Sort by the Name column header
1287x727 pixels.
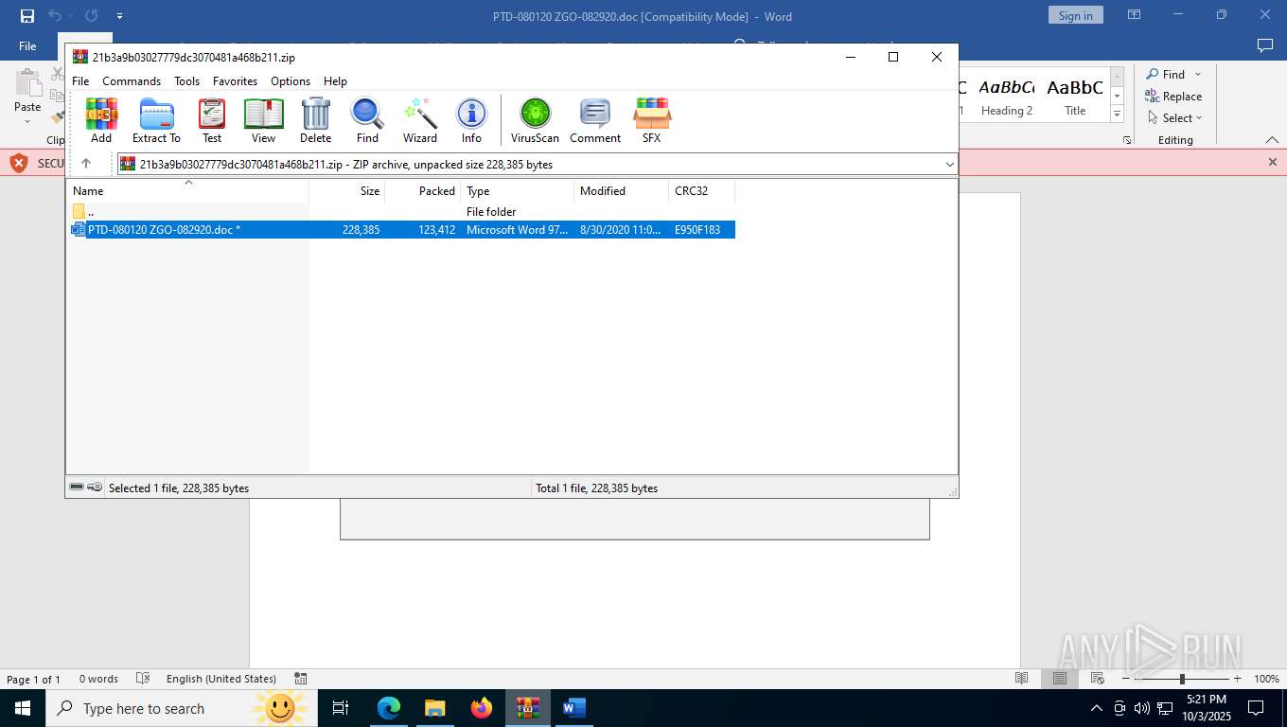point(187,190)
